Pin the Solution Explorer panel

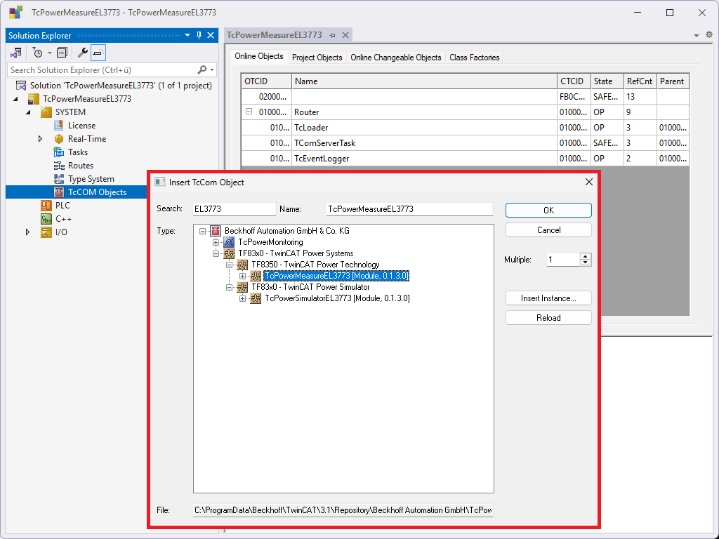199,35
